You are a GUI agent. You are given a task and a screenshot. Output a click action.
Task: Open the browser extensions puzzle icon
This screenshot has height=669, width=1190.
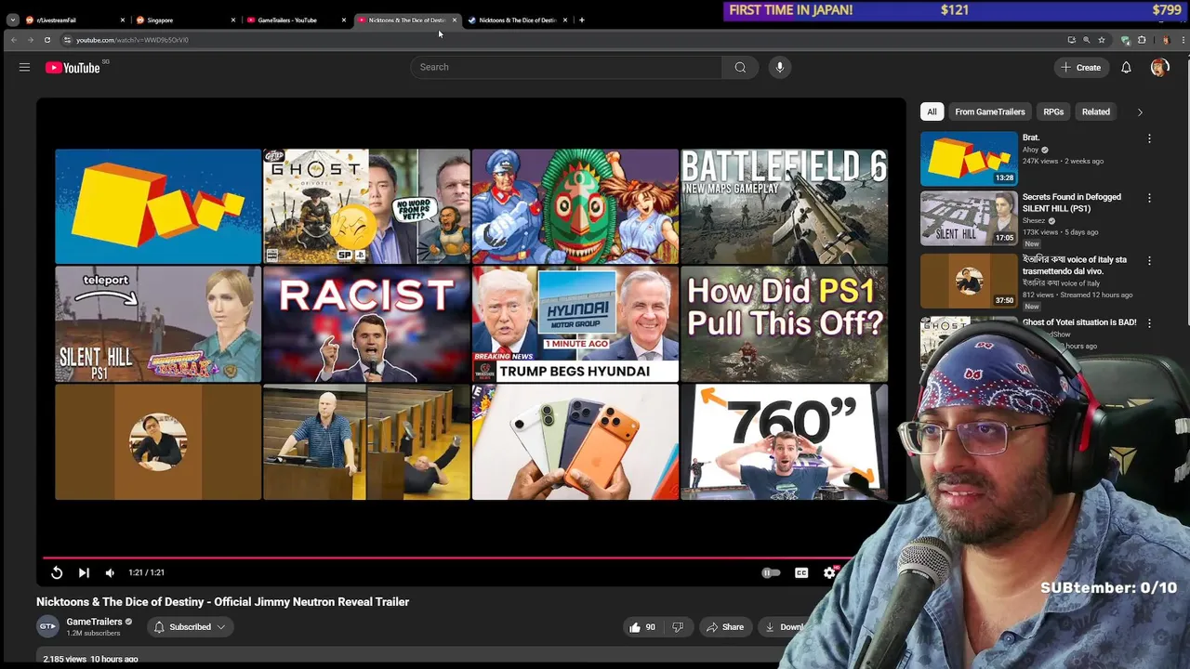pos(1142,40)
